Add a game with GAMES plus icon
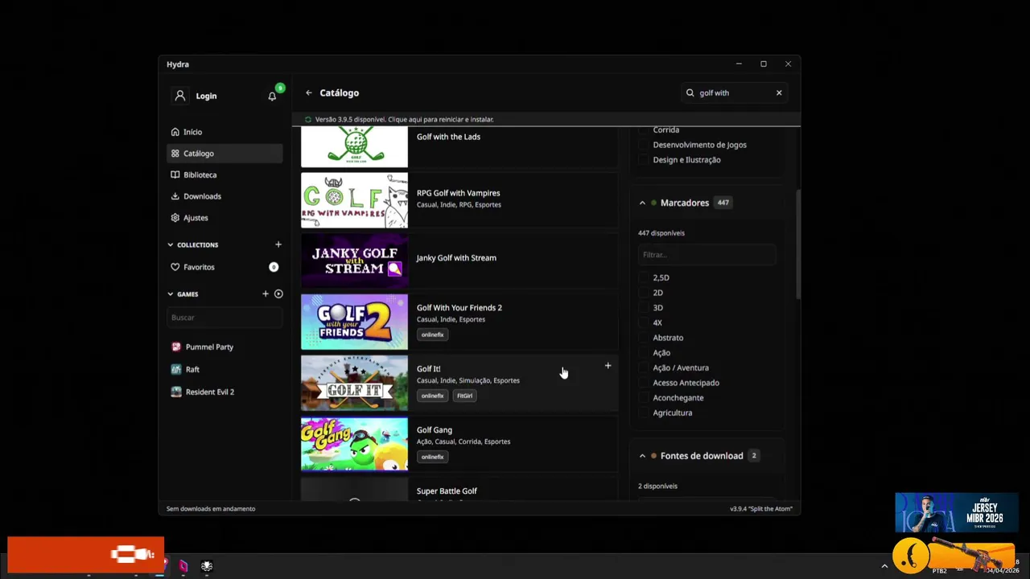The image size is (1030, 579). pos(266,294)
